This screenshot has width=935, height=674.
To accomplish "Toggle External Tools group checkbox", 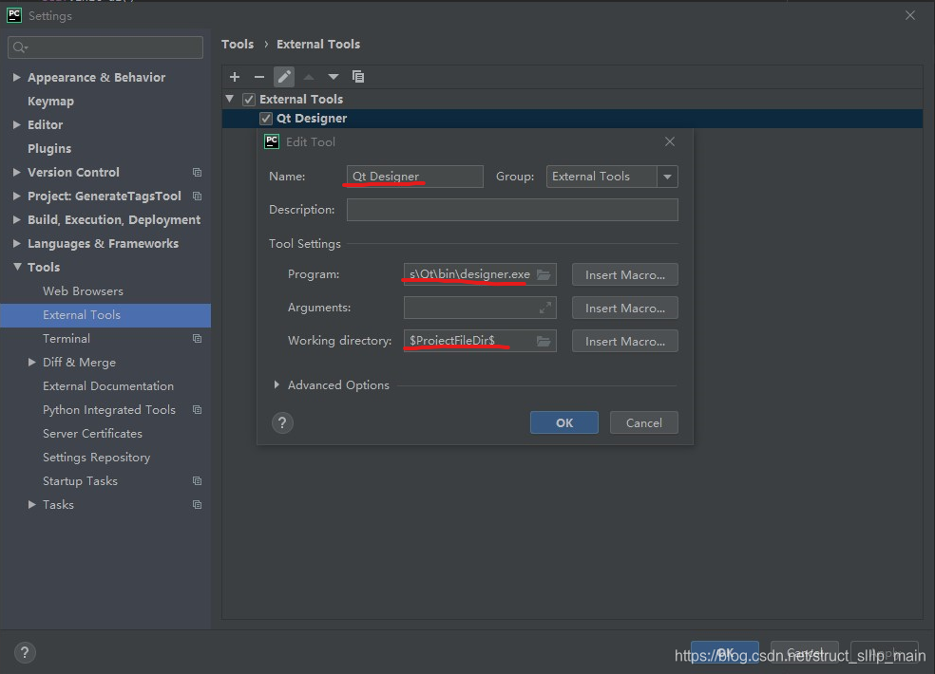I will [249, 100].
